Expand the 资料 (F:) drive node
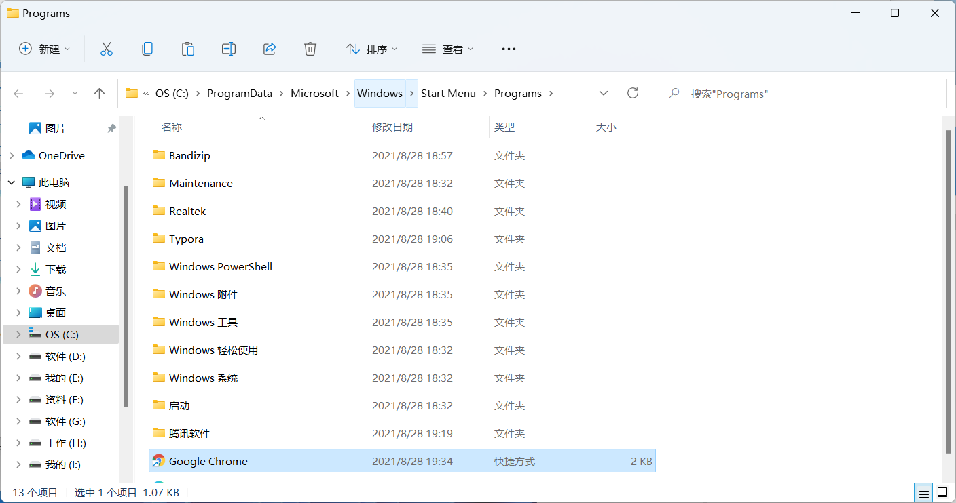Image resolution: width=956 pixels, height=503 pixels. click(18, 399)
